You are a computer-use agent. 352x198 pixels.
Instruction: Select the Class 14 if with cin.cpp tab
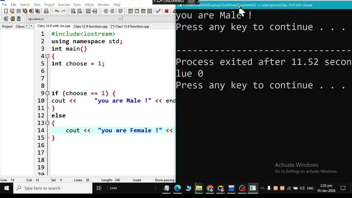[54, 26]
